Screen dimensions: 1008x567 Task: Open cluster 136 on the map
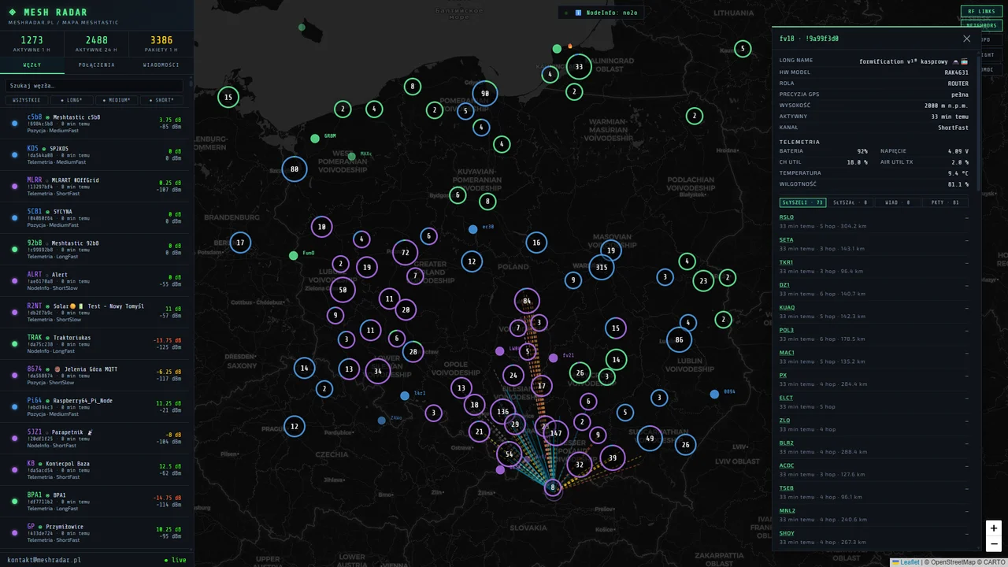pos(503,412)
